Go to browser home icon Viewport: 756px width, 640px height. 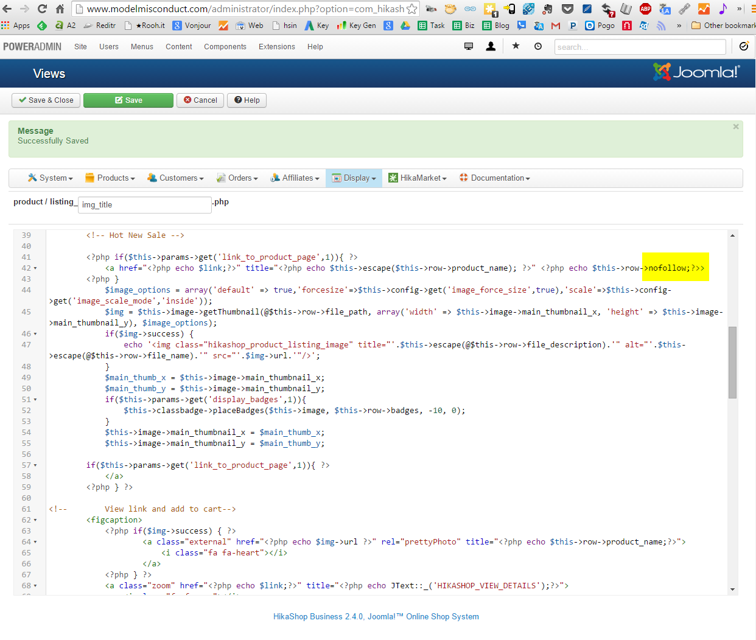[60, 9]
